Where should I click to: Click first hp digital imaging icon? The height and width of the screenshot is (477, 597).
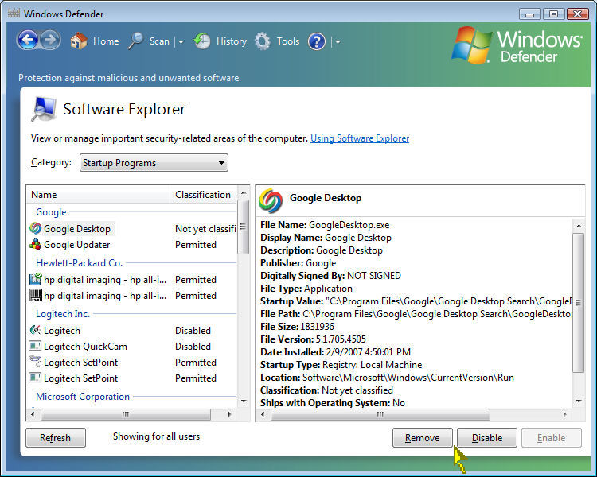(35, 279)
